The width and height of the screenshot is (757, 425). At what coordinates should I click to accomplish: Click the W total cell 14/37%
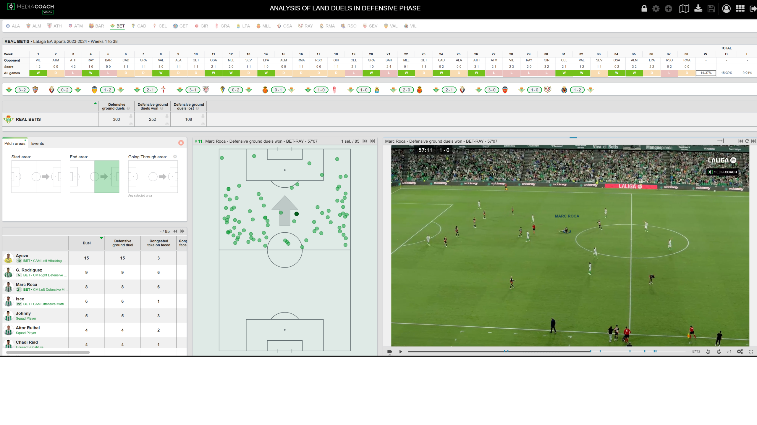706,73
